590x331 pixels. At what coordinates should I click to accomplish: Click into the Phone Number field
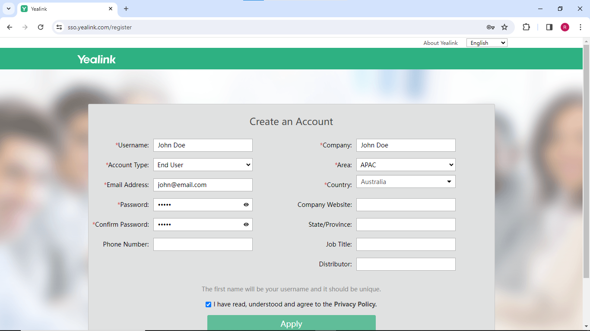203,244
